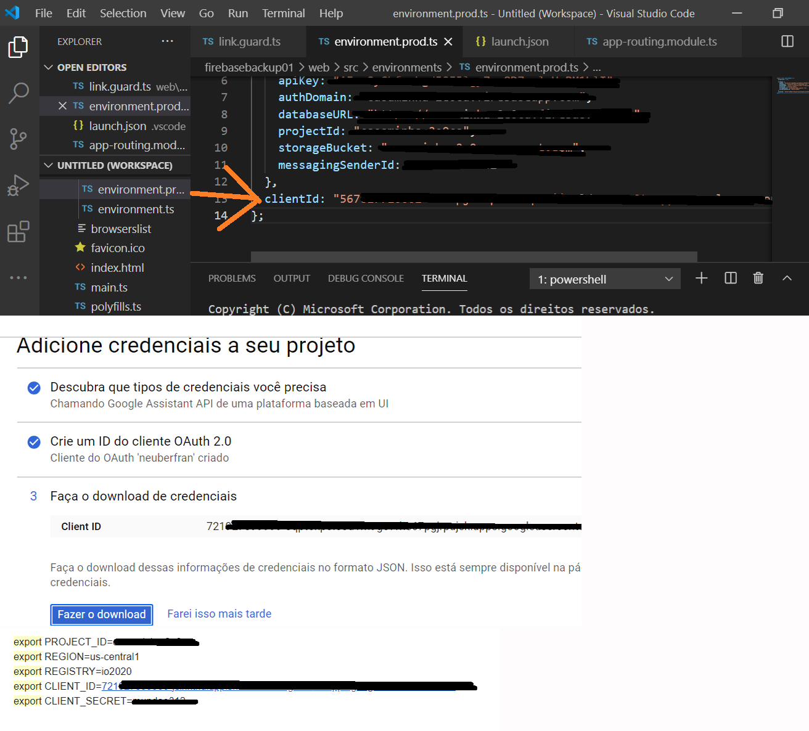
Task: Split the terminal panel
Action: pos(731,279)
